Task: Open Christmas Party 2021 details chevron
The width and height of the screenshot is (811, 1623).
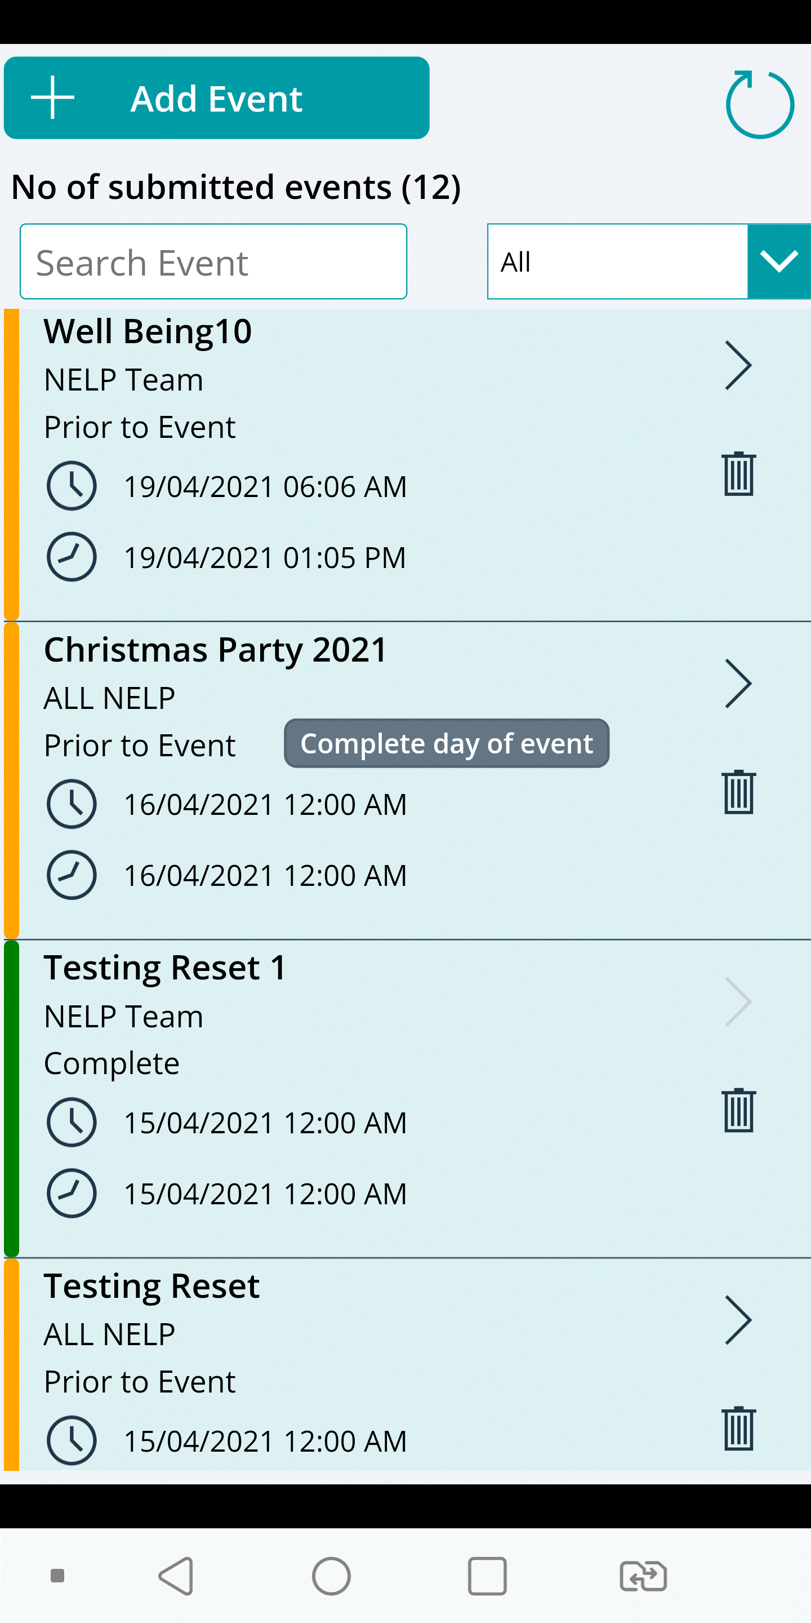Action: click(738, 684)
